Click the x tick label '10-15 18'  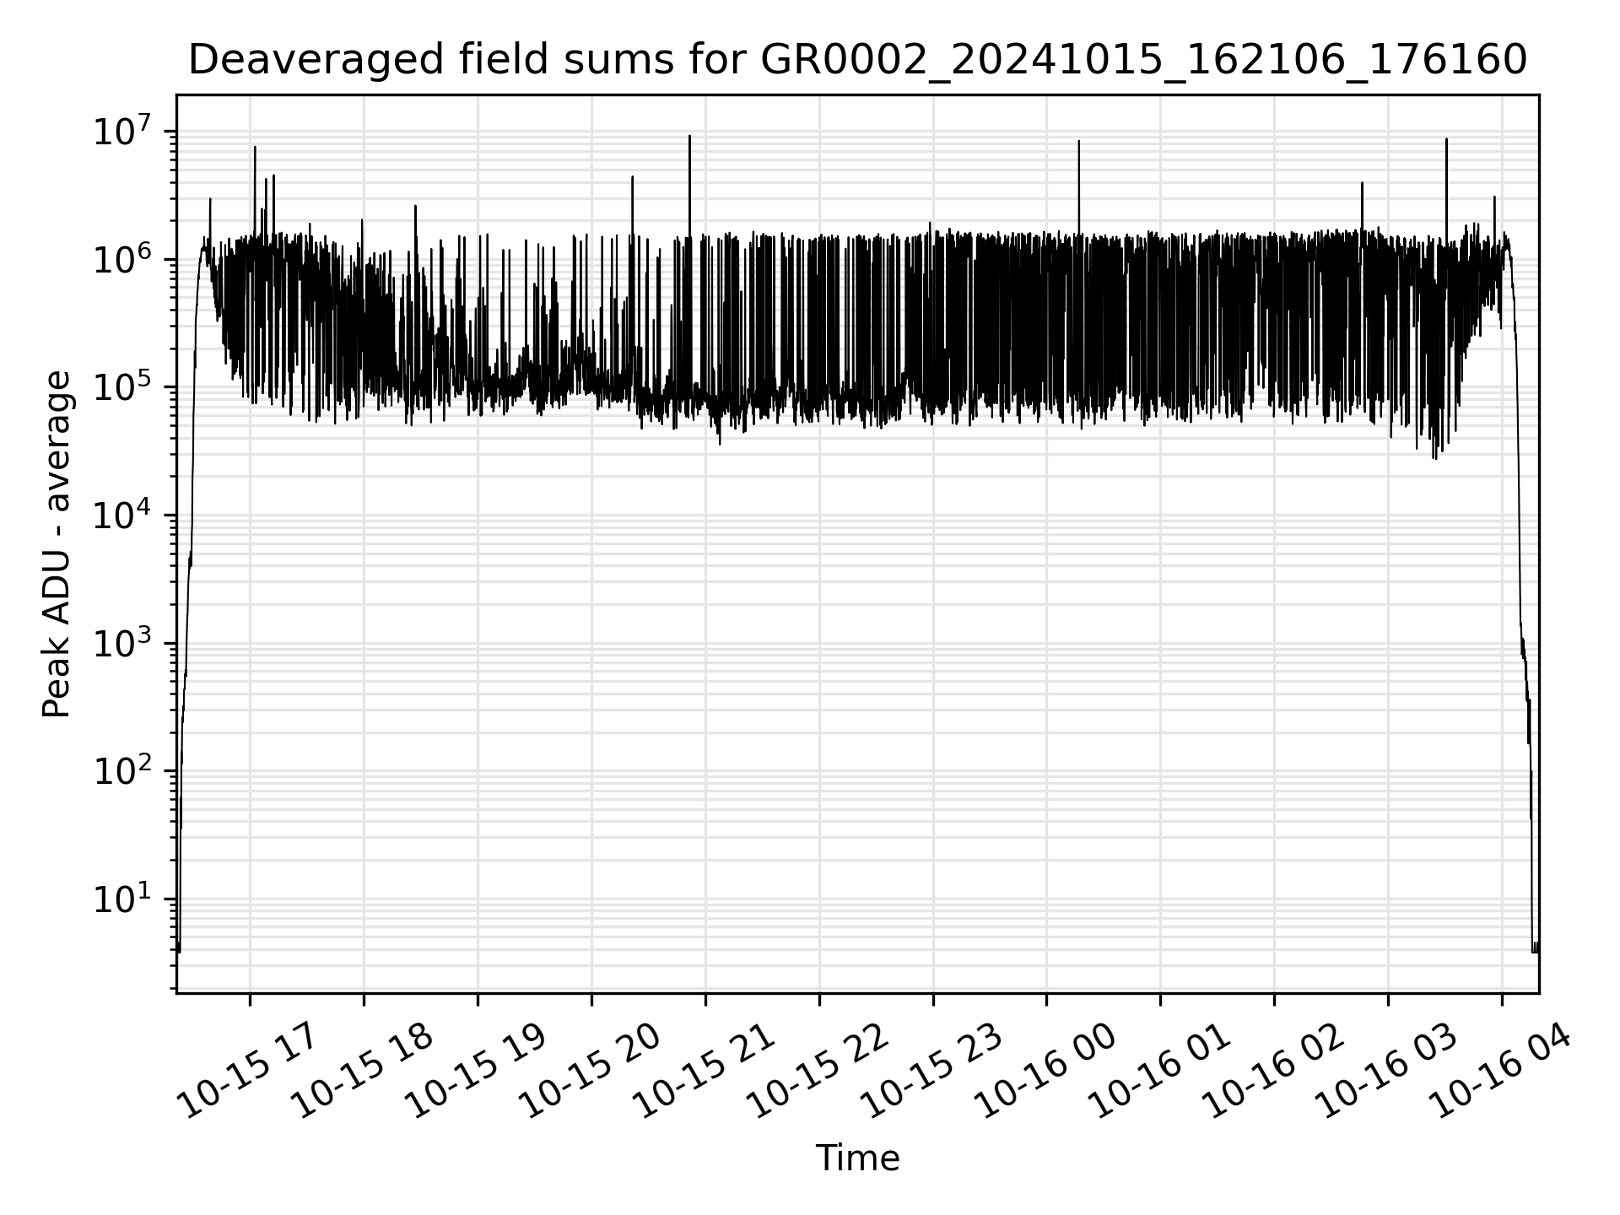coord(362,1068)
